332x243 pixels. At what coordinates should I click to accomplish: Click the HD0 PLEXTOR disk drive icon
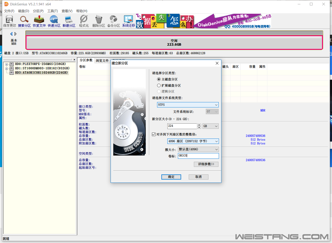(11, 64)
